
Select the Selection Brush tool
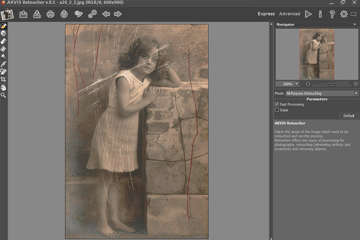3,26
